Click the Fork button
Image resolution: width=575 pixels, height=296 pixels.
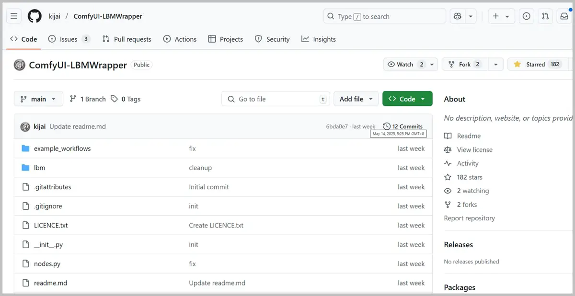coord(464,64)
